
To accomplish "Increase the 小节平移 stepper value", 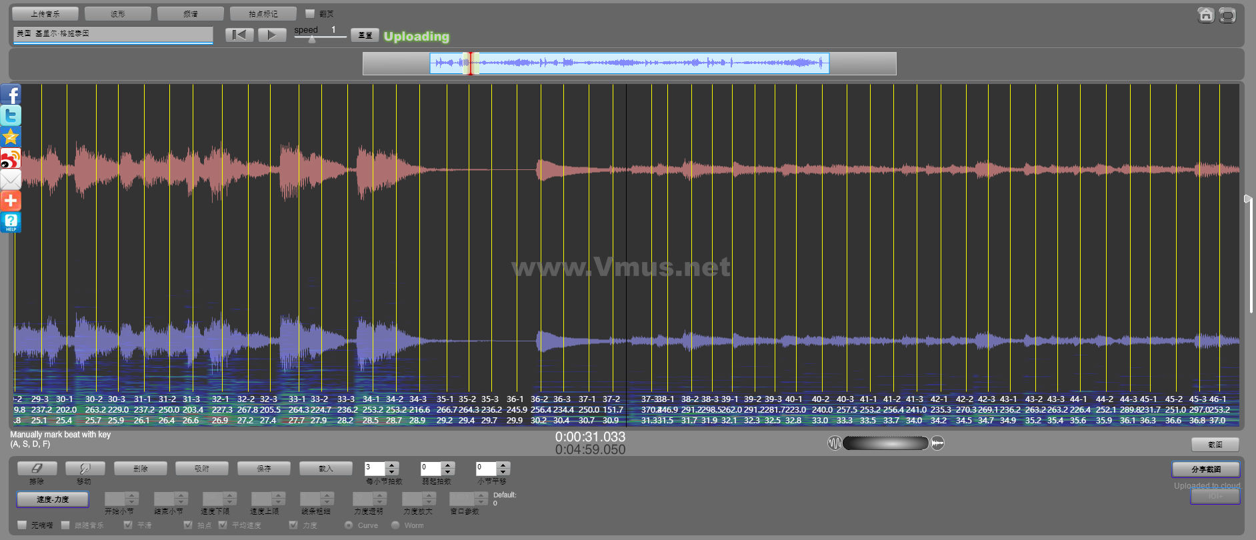I will tap(503, 465).
